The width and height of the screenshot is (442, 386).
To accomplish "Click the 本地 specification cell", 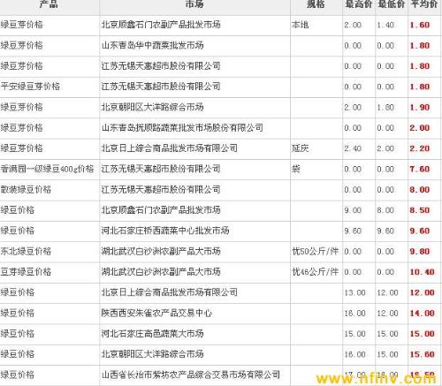I will pos(301,25).
